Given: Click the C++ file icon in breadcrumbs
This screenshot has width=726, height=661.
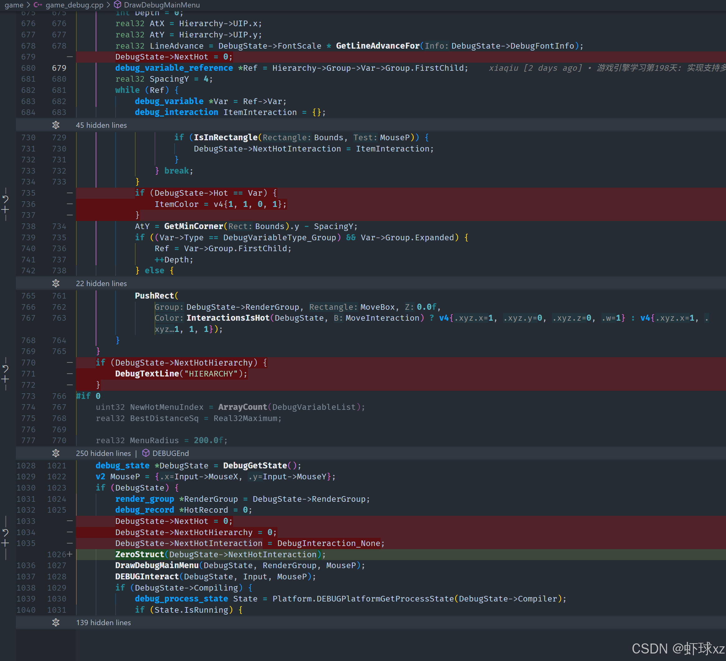Looking at the screenshot, I should [x=38, y=5].
